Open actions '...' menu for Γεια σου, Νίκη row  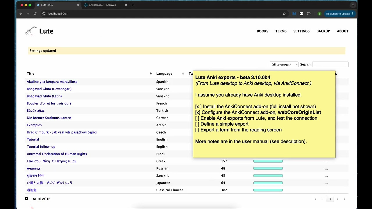tap(326, 161)
